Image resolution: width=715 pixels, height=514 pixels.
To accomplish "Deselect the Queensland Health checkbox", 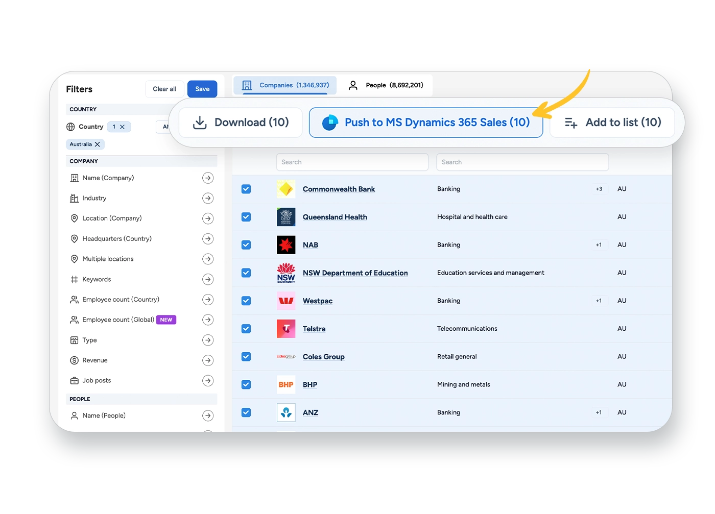I will click(x=246, y=217).
